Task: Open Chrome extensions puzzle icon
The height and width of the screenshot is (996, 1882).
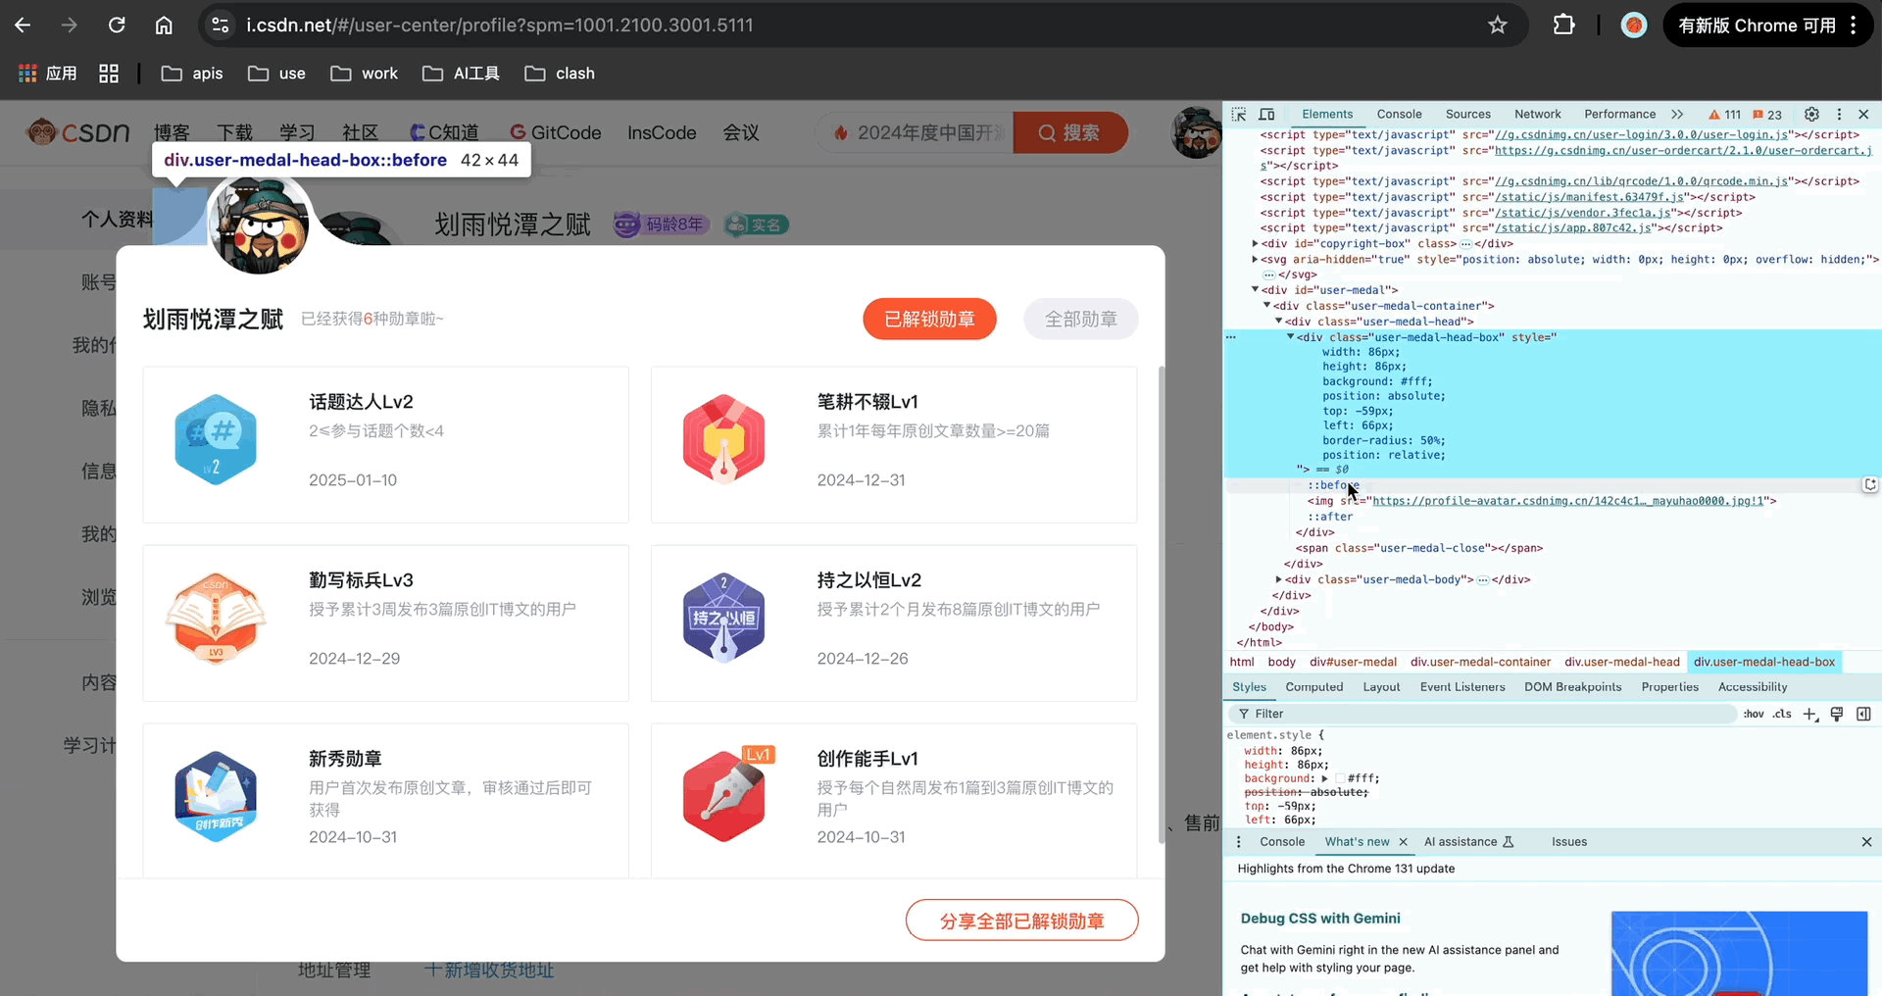Action: [1563, 25]
